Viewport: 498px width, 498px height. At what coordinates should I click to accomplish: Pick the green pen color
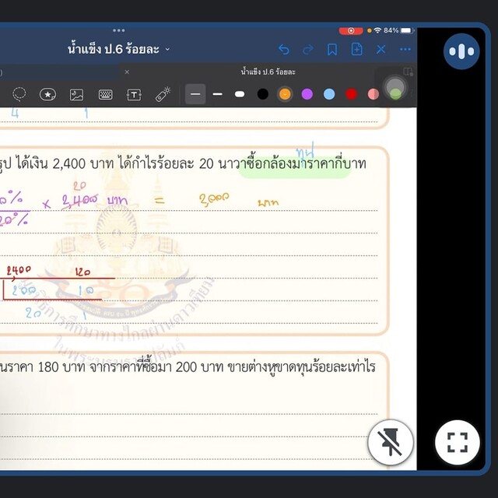point(396,94)
